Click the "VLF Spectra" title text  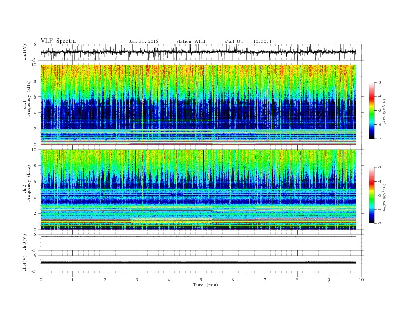tap(58, 41)
